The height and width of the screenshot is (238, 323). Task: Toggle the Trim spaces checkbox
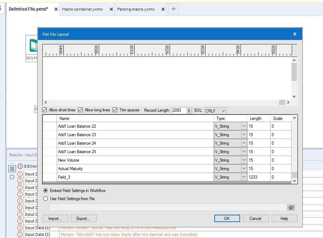[115, 110]
